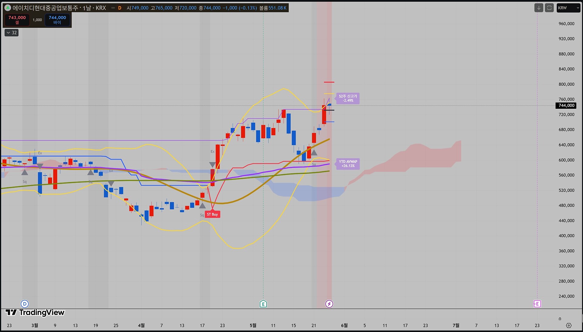Click the 5월 label on the time axis
This screenshot has height=332, width=583.
tap(253, 325)
